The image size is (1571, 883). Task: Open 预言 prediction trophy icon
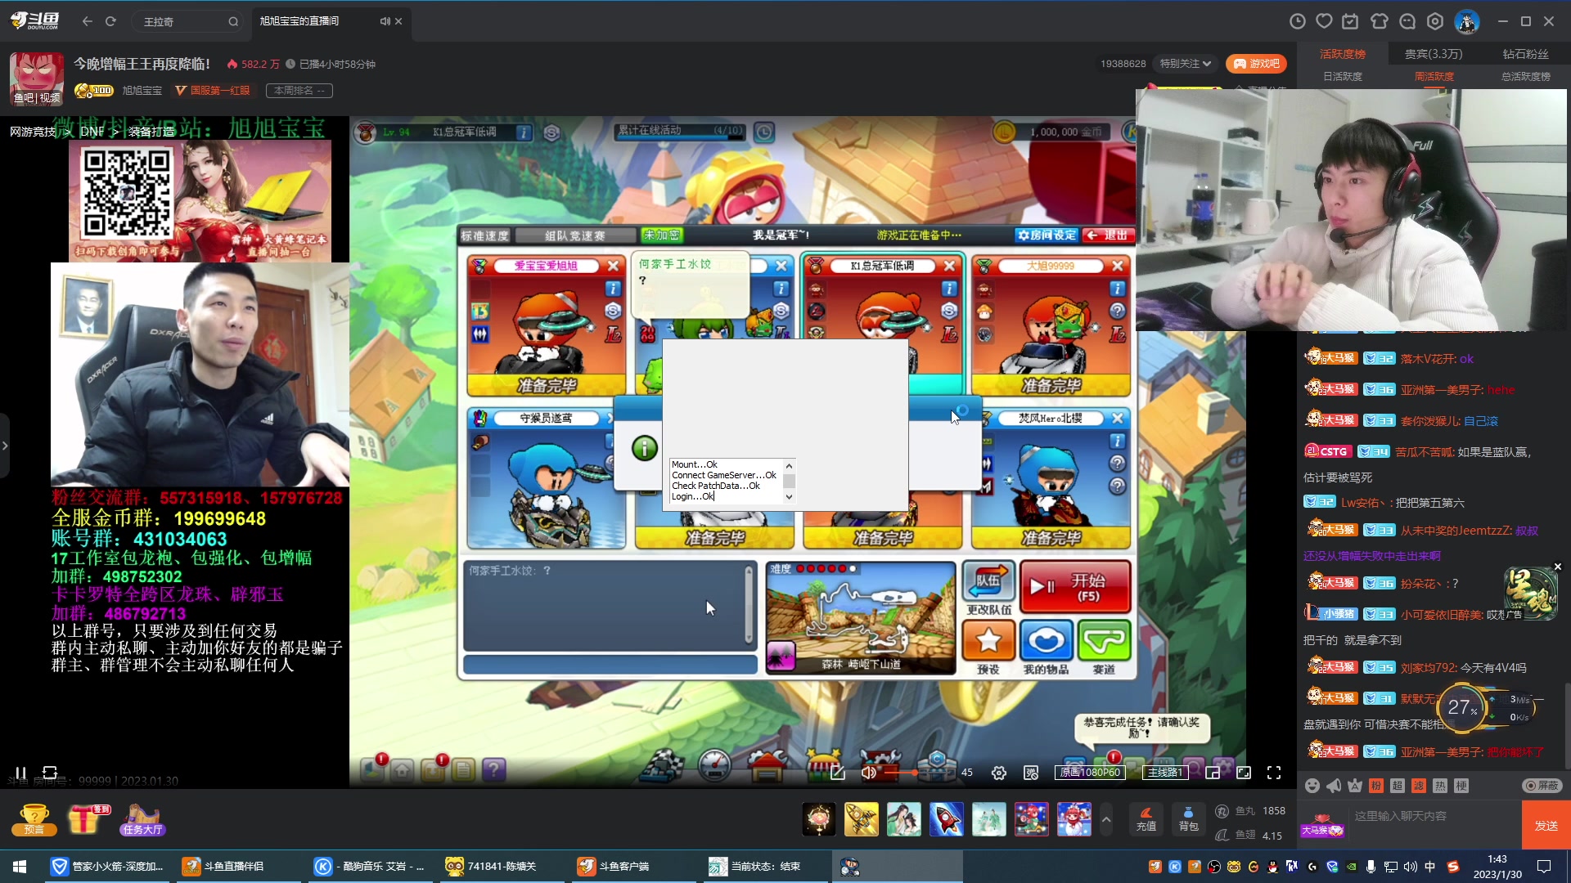[x=34, y=819]
